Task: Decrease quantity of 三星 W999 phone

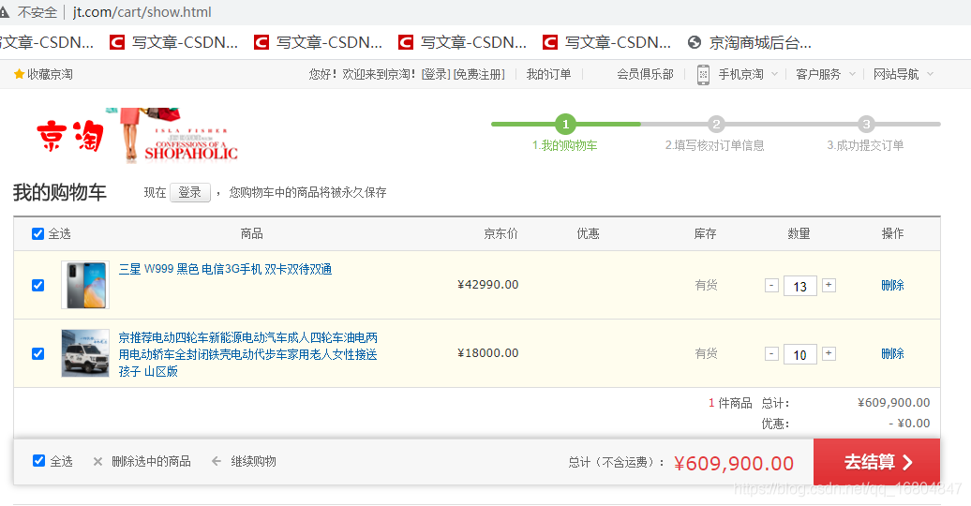Action: pos(771,286)
